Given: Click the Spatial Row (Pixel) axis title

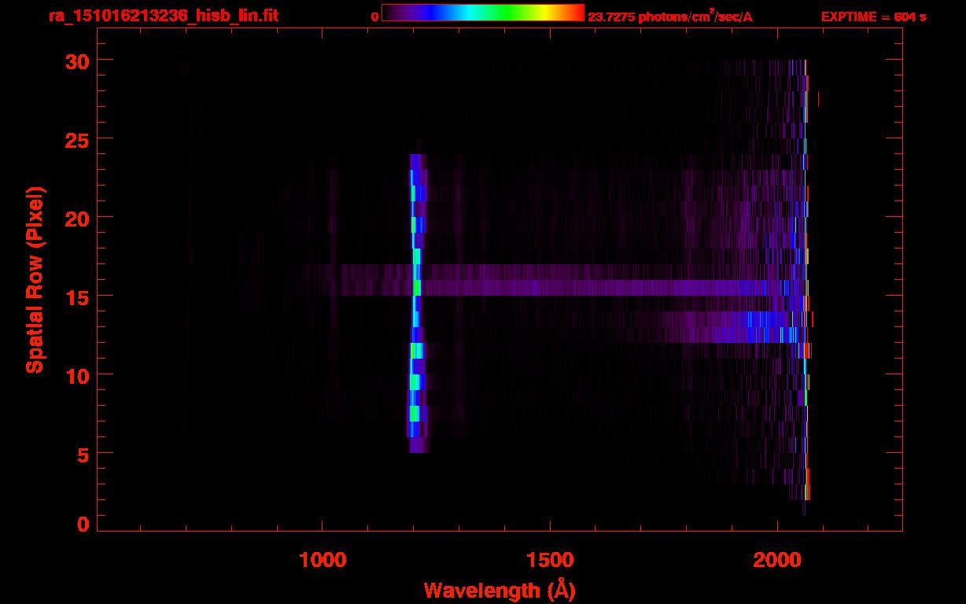Looking at the screenshot, I should [x=35, y=280].
